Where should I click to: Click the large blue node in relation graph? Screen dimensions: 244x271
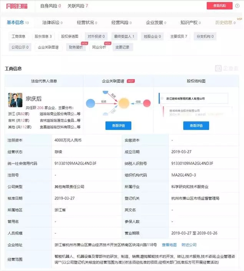point(90,103)
